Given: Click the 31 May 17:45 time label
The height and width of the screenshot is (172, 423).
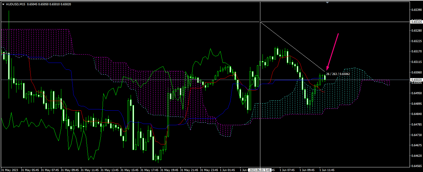Looking at the screenshot, I should tap(149, 170).
